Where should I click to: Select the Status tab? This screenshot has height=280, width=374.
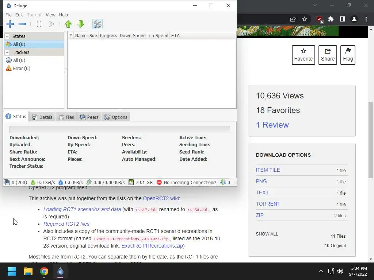16,116
